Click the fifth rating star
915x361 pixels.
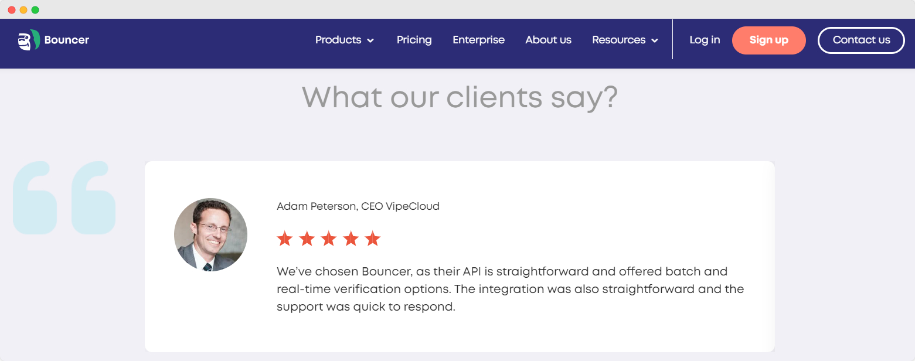tap(373, 239)
